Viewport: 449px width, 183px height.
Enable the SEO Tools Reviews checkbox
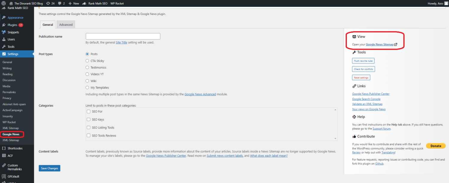pyautogui.click(x=88, y=135)
